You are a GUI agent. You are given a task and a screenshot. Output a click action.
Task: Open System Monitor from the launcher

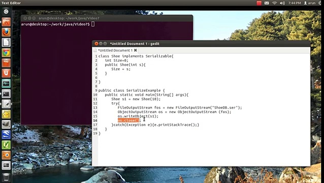pos(6,83)
